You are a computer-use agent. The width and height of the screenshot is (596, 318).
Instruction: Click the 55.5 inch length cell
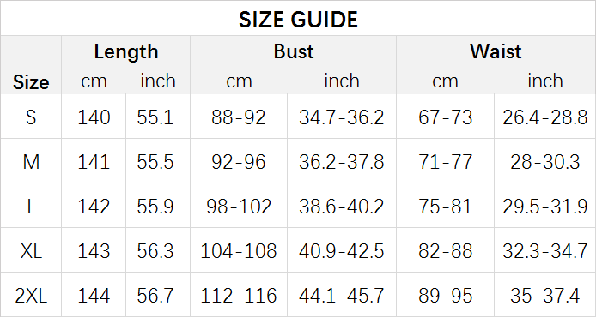pyautogui.click(x=155, y=162)
